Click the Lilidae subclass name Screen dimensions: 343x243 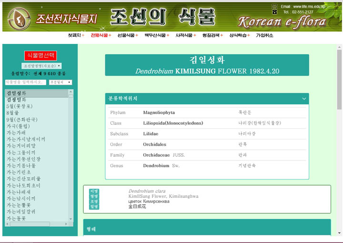coord(151,134)
